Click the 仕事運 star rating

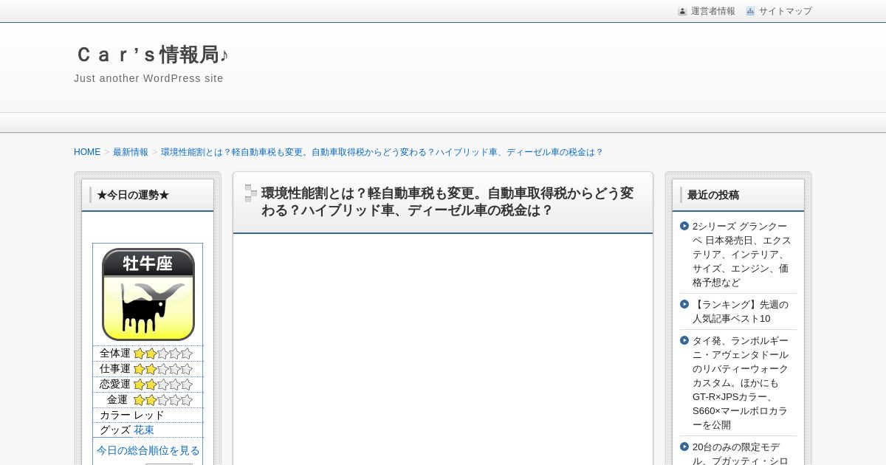[x=163, y=369]
